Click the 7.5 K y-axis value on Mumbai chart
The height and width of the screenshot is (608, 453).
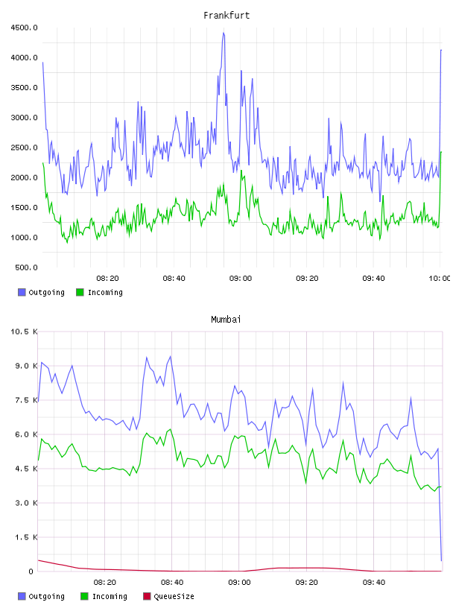(x=26, y=400)
